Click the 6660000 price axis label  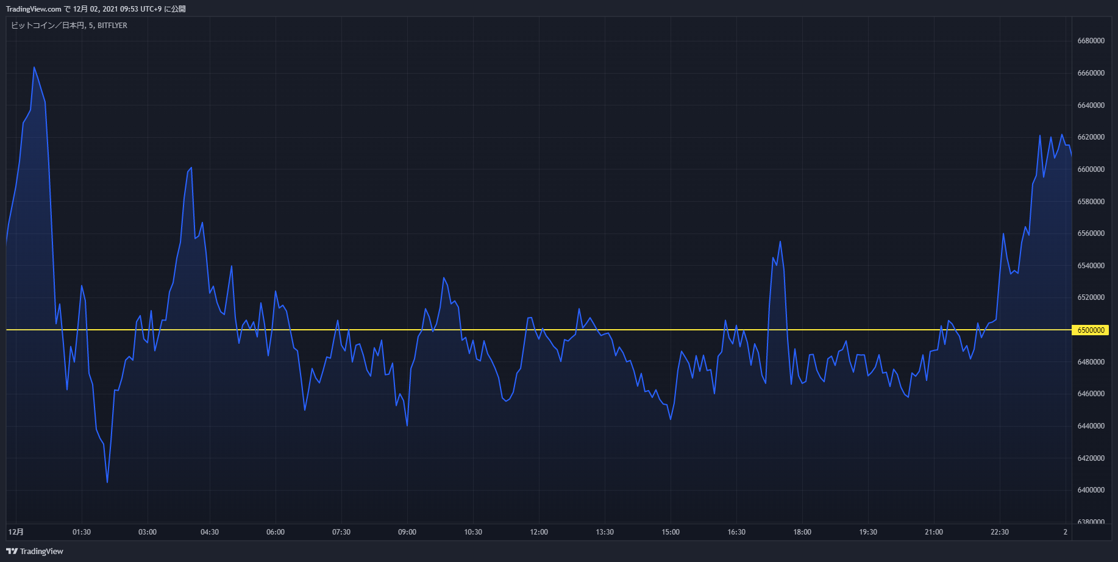1091,73
